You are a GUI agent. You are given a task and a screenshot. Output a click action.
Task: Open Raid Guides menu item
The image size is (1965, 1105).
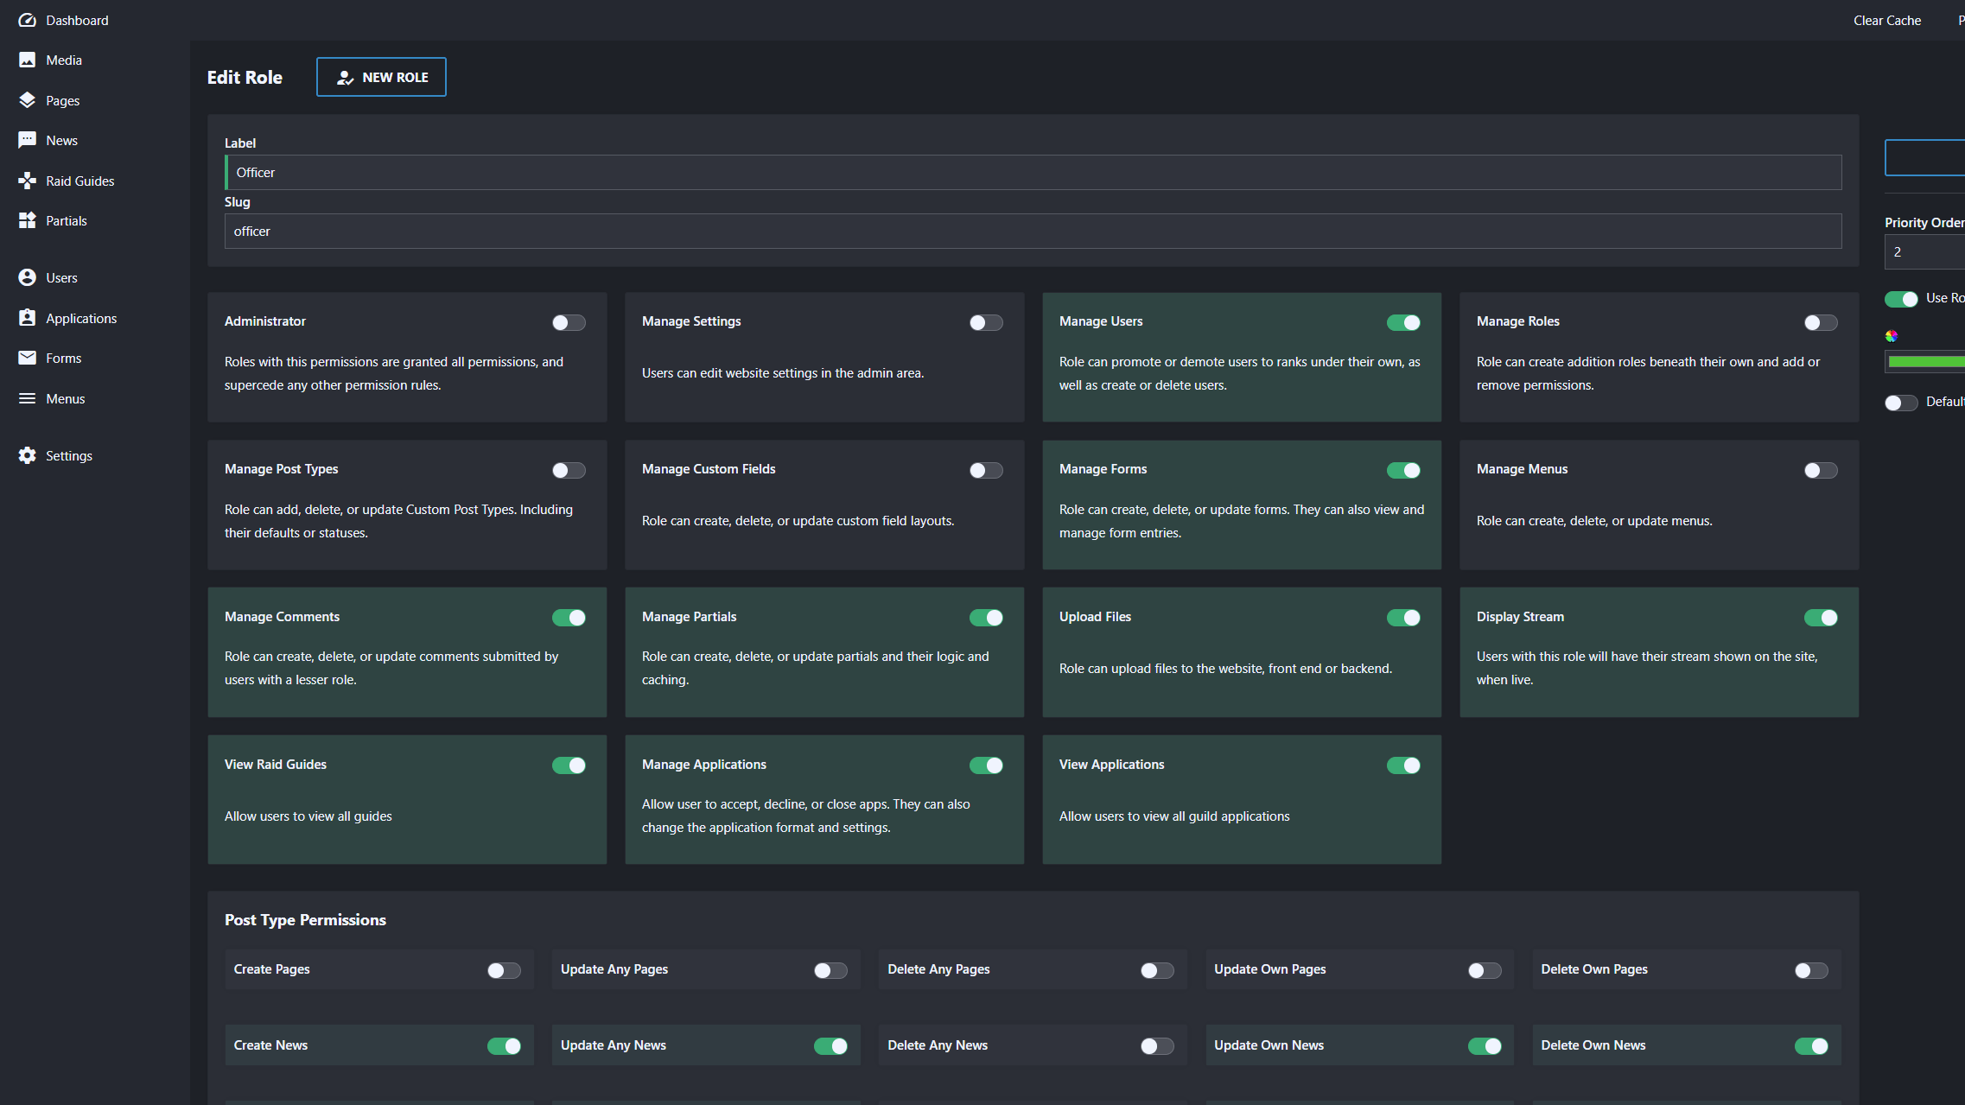[80, 181]
